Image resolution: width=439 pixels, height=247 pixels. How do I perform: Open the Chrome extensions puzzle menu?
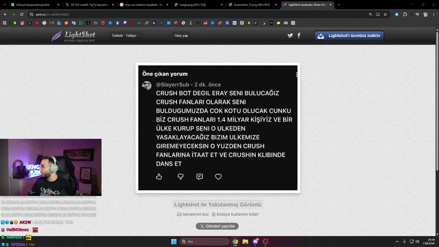pyautogui.click(x=405, y=14)
